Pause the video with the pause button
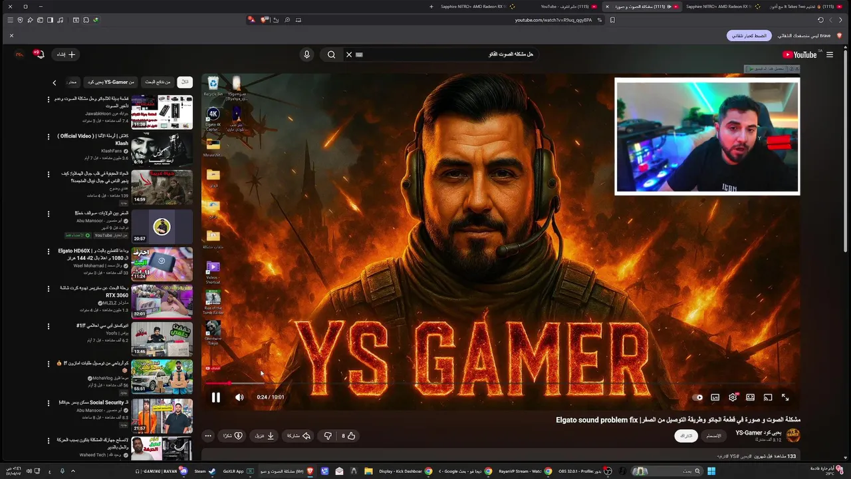Screen dimensions: 851x479 point(215,397)
